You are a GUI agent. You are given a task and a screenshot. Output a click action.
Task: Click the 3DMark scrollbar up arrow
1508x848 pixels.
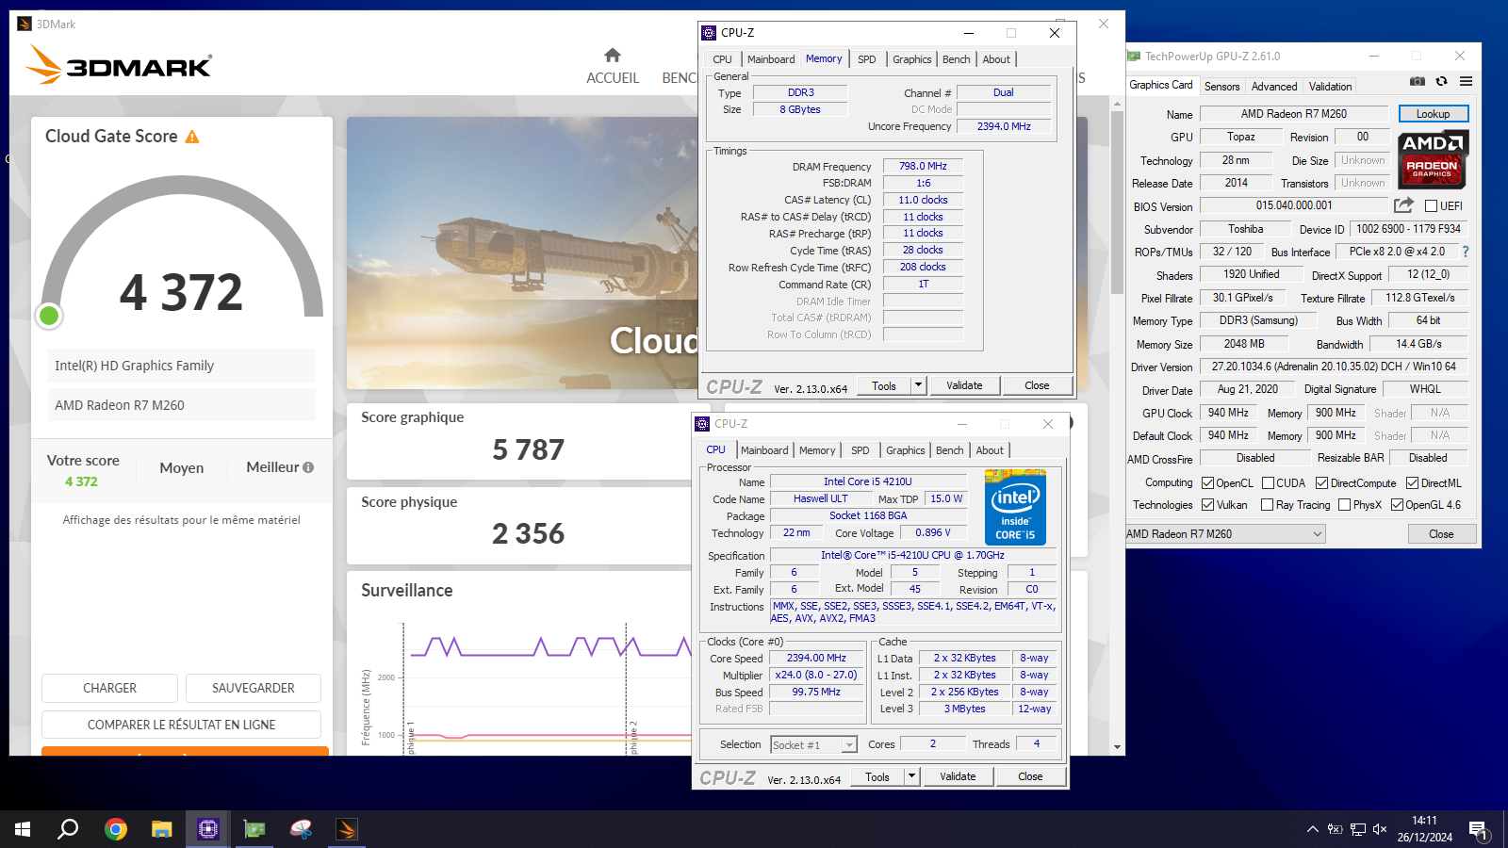[x=1117, y=104]
